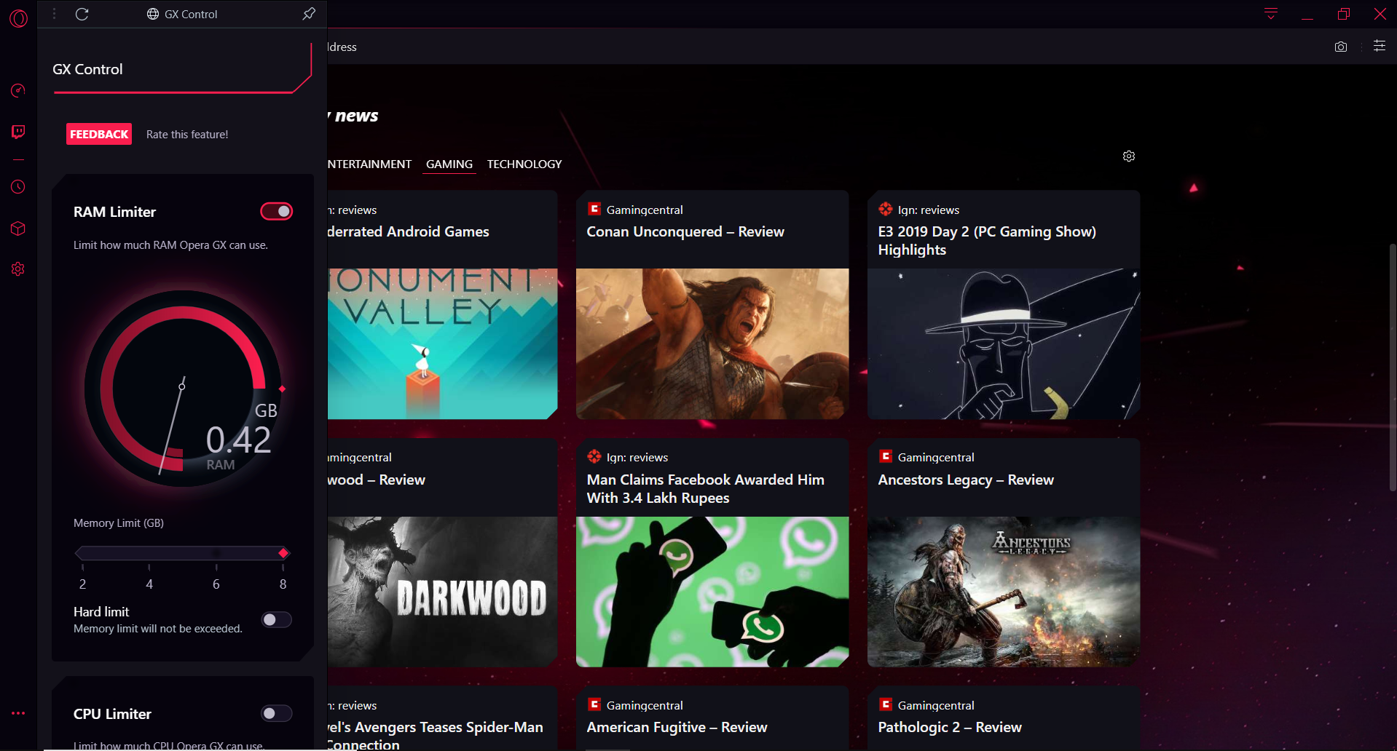
Task: Open Easy Setup sliders icon
Action: click(x=1379, y=46)
